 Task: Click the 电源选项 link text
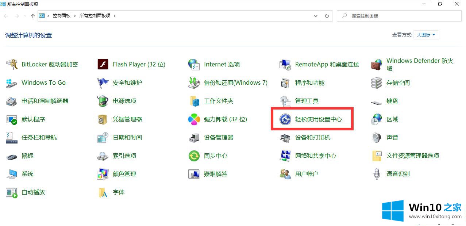tap(124, 101)
